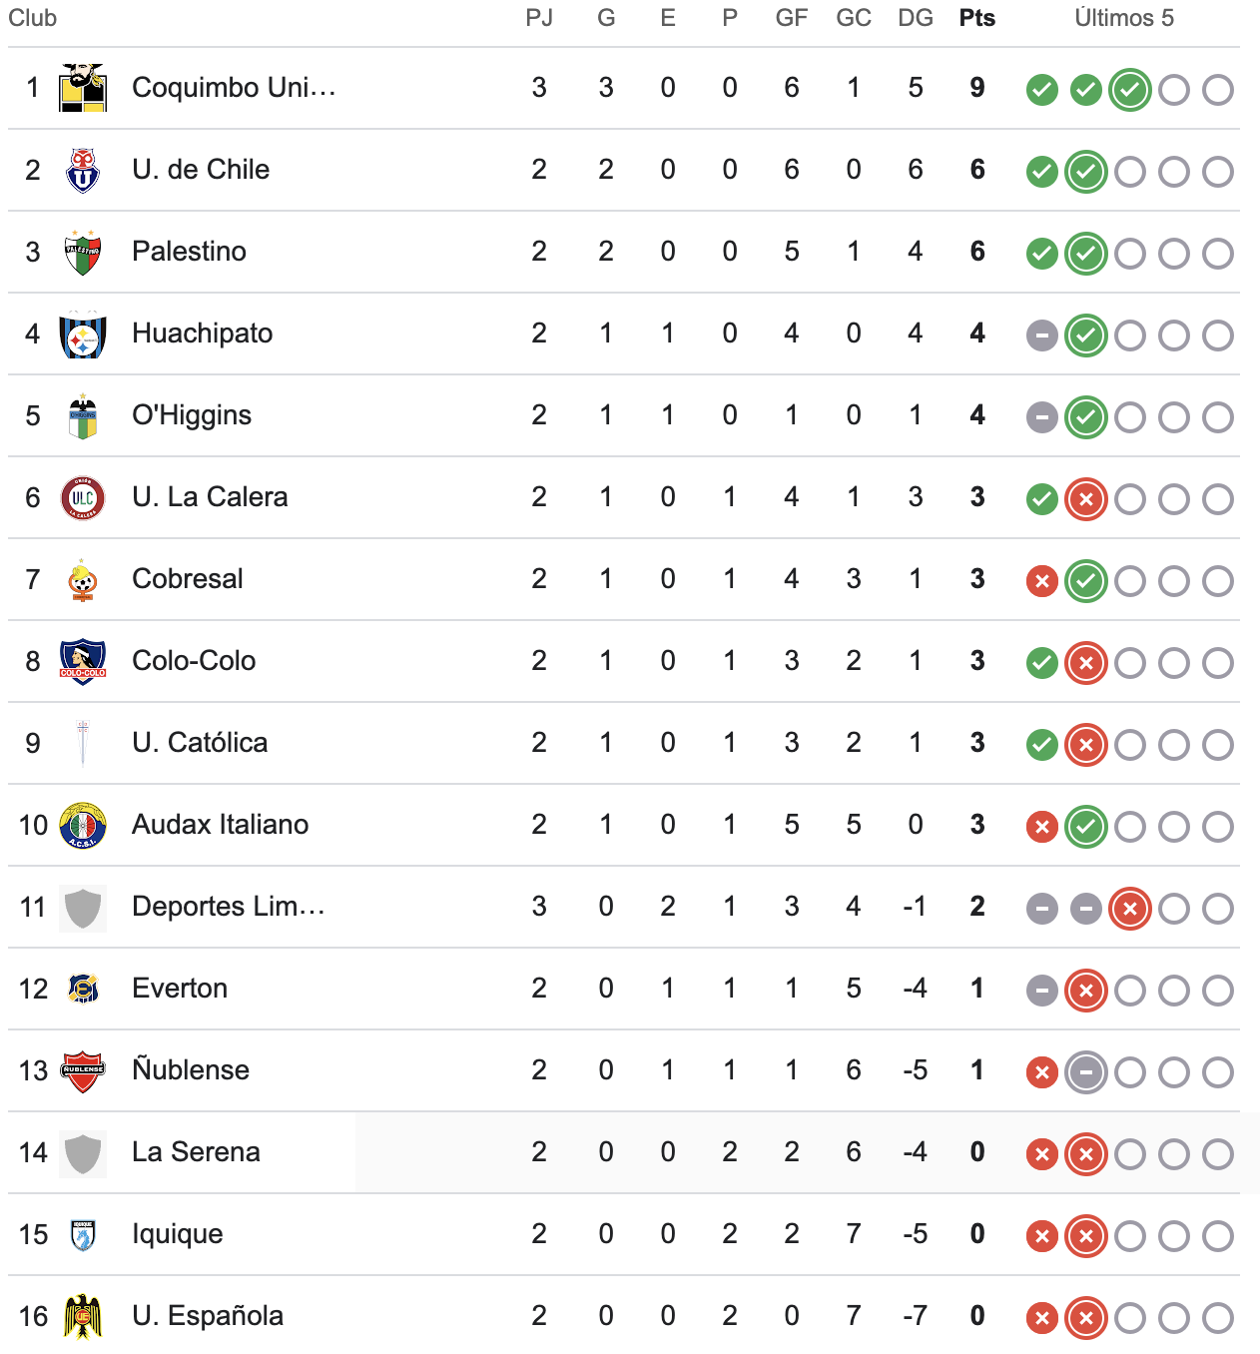
Task: Select the Everton team row name
Action: 180,989
